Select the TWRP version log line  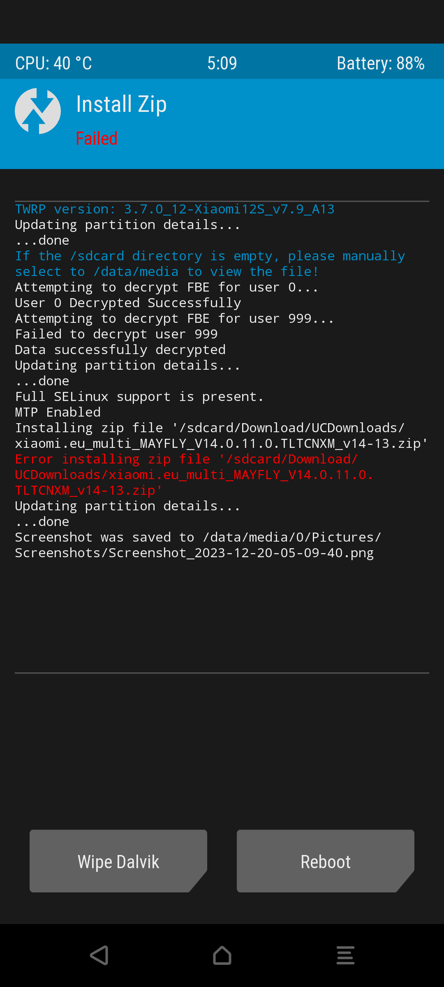point(175,209)
